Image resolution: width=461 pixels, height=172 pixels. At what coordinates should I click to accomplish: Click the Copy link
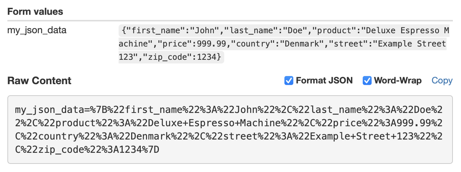[x=442, y=80]
